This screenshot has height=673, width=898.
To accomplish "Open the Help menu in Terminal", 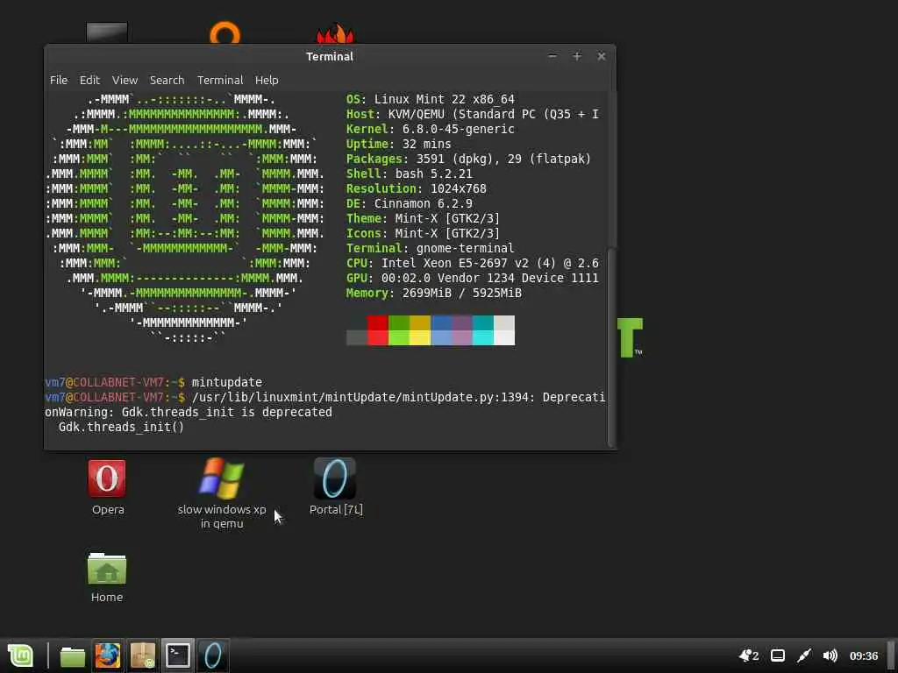I will (267, 80).
